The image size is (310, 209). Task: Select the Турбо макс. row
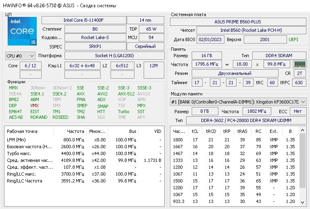tap(84, 153)
